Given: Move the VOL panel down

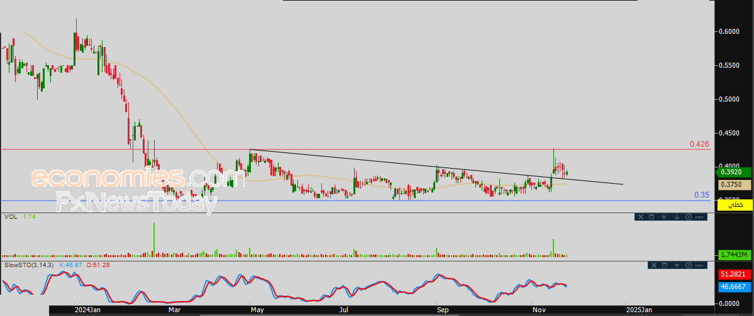Looking at the screenshot, I should click(x=677, y=217).
